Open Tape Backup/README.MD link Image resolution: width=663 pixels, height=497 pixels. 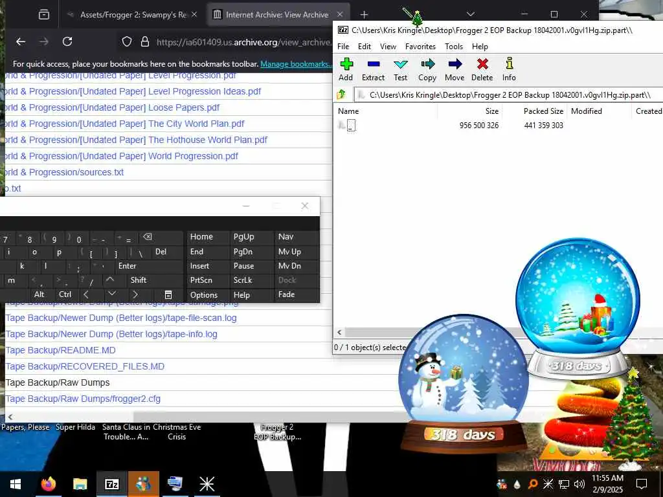(60, 350)
